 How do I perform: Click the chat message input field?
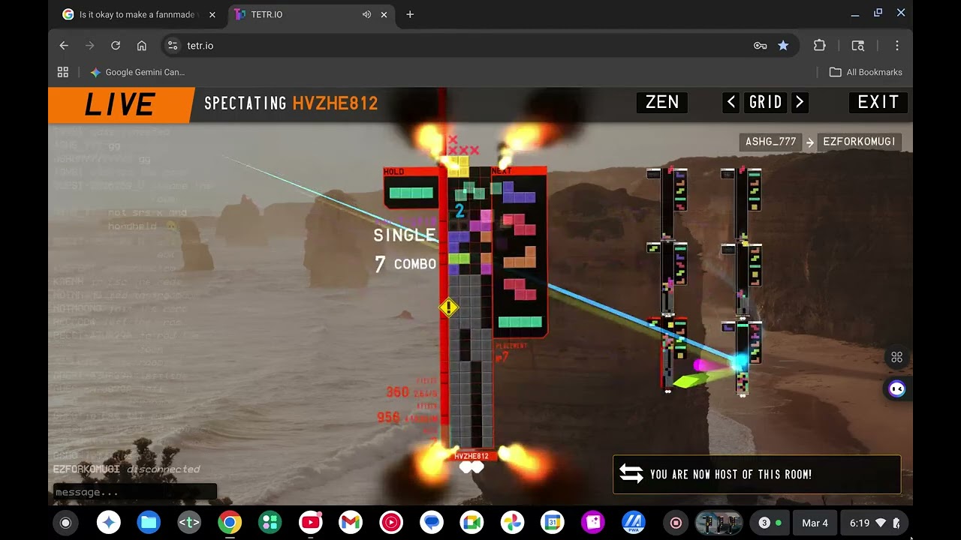tap(134, 493)
